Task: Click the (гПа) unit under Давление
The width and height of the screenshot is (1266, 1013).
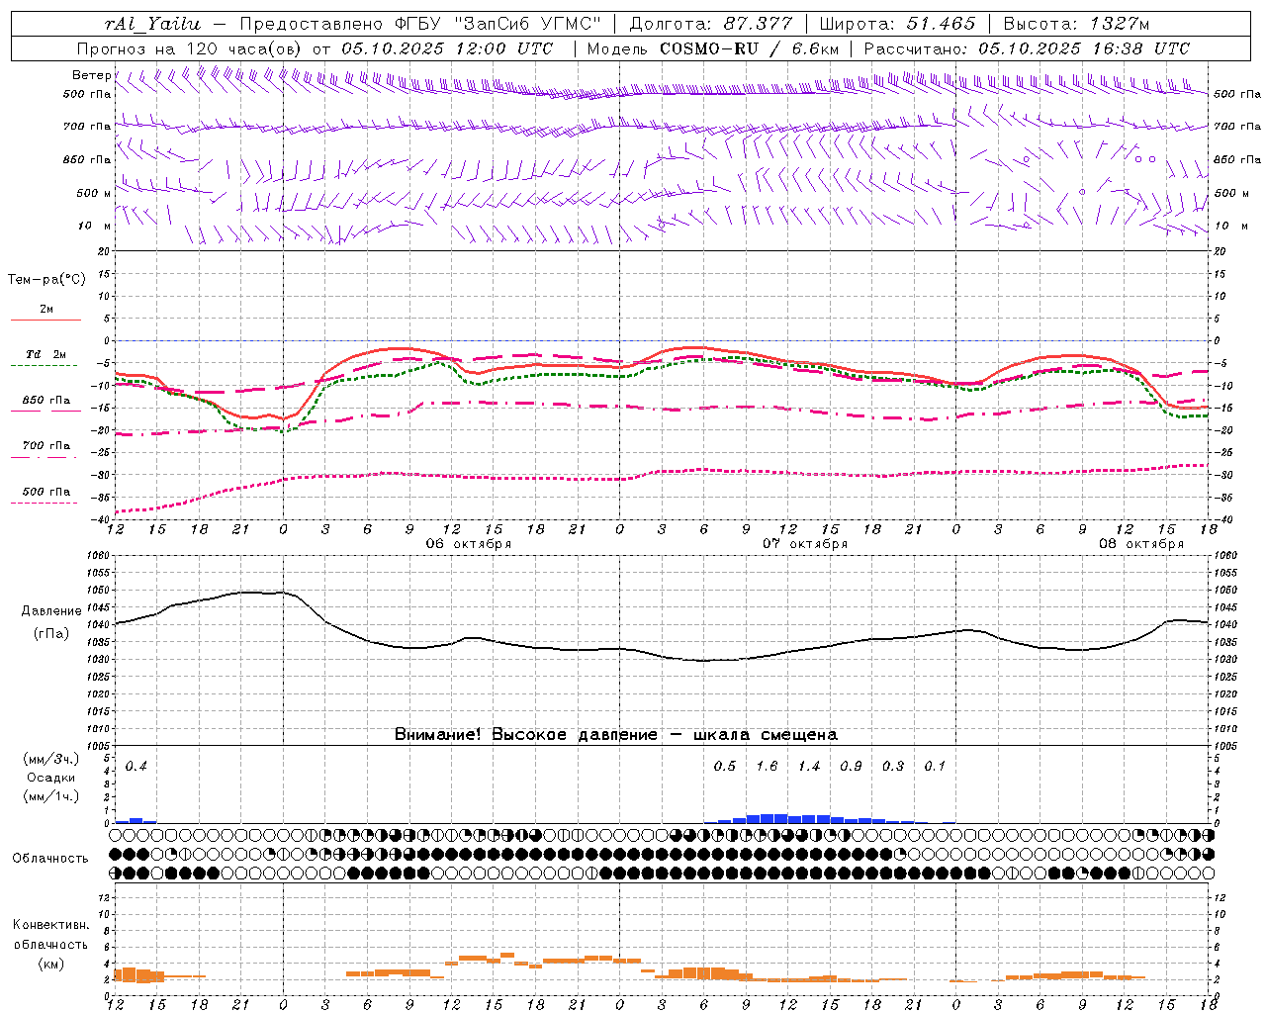Action: 51,633
